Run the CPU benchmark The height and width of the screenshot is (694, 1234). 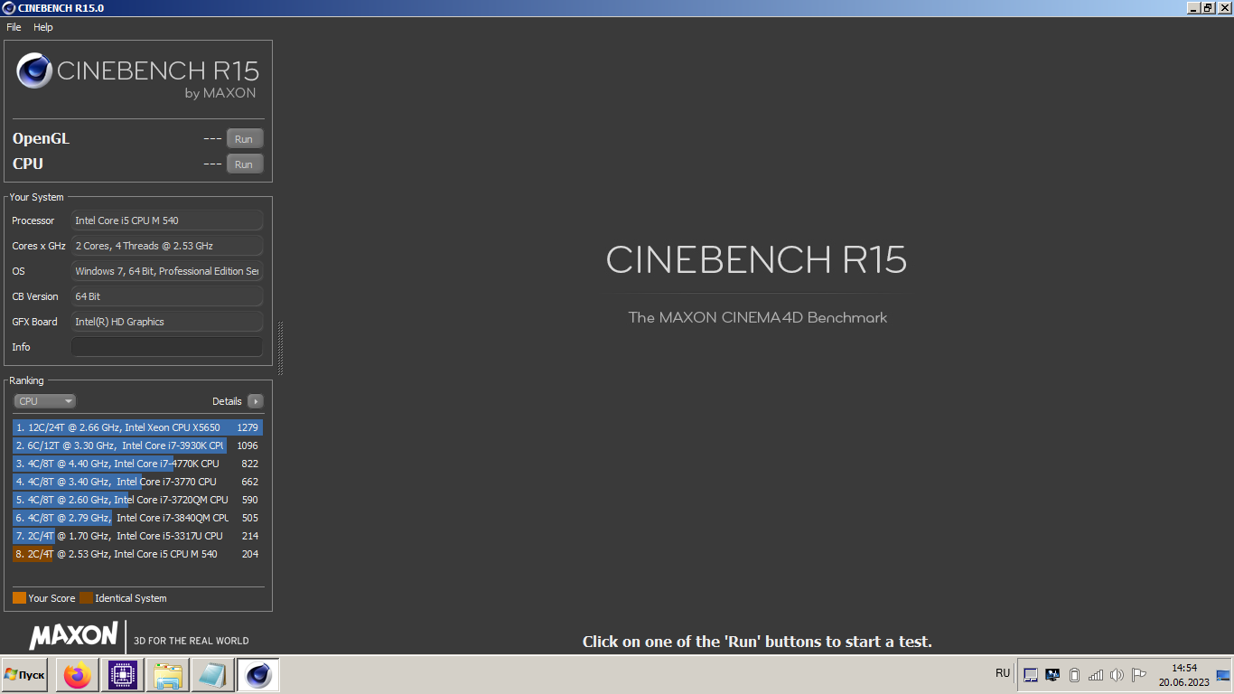pos(244,164)
